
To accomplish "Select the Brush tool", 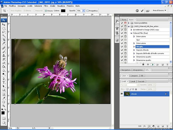I will [x=4, y=52].
